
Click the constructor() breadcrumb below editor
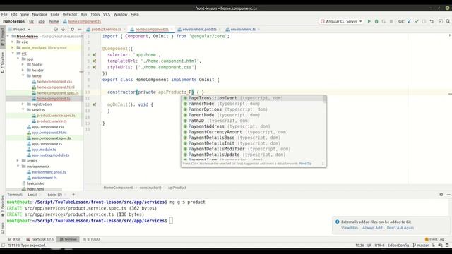coord(150,188)
